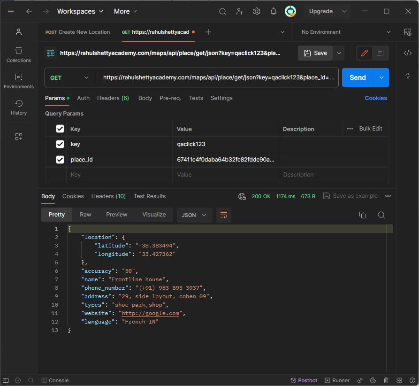Screen dimensions: 419x386
Task: Toggle the word wrap icon in response
Action: 224,215
